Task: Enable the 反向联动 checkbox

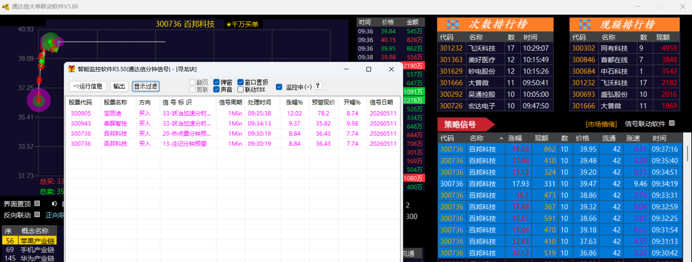Action: pos(37,214)
